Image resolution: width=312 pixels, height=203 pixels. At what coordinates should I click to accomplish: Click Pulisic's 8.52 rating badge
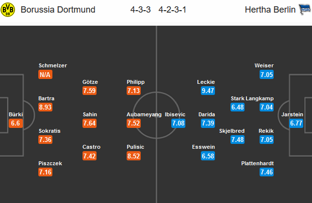tap(134, 156)
